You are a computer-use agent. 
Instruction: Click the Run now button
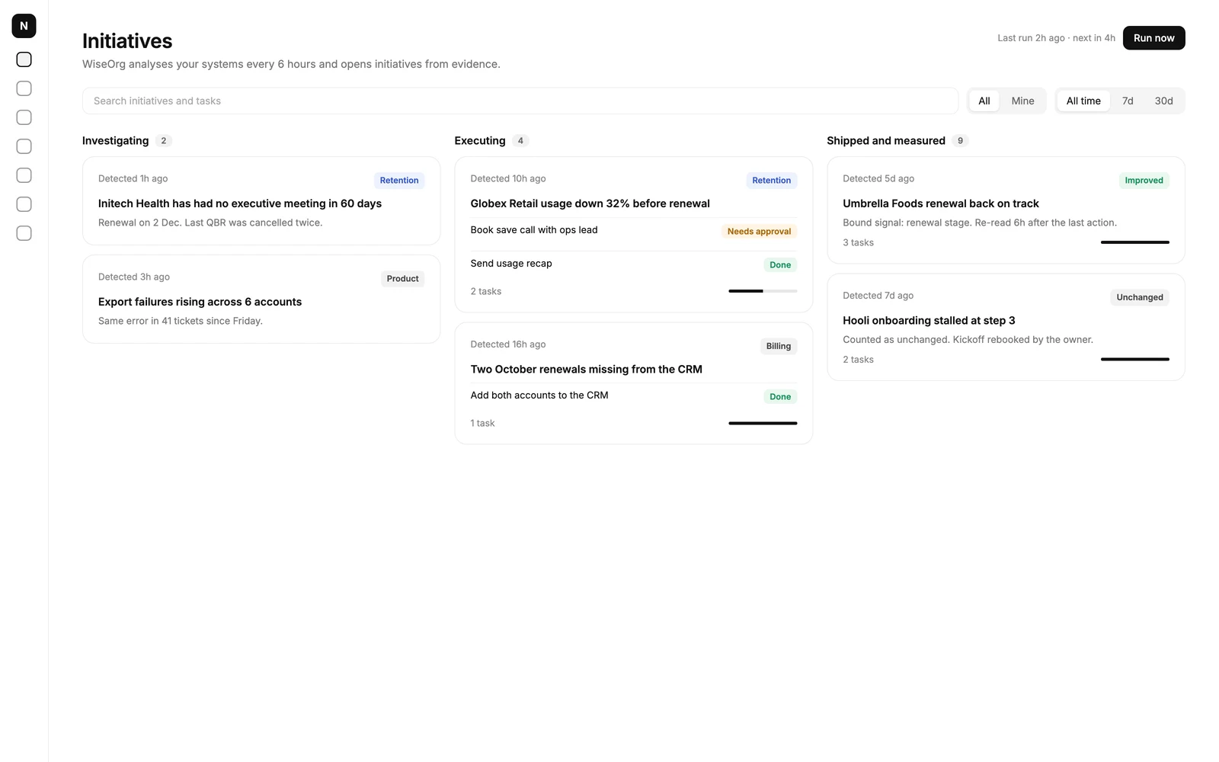1153,38
